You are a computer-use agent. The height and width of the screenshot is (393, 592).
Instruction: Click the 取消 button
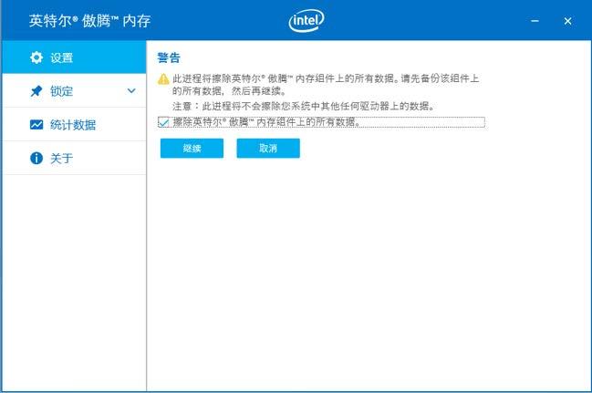[x=268, y=149]
